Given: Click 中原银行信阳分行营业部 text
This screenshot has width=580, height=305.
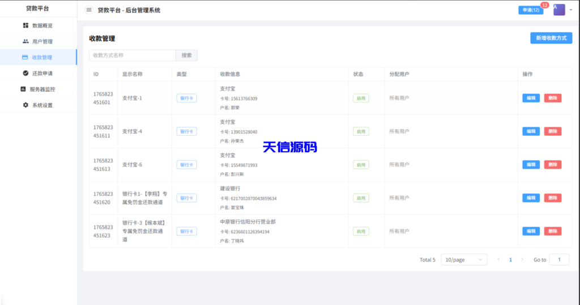Looking at the screenshot, I should point(248,222).
